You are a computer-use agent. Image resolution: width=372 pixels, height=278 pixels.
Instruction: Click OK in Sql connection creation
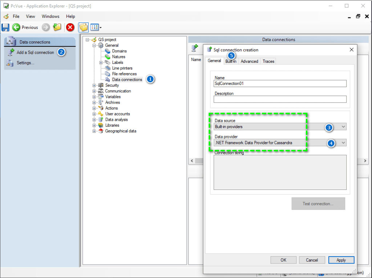[x=283, y=260]
